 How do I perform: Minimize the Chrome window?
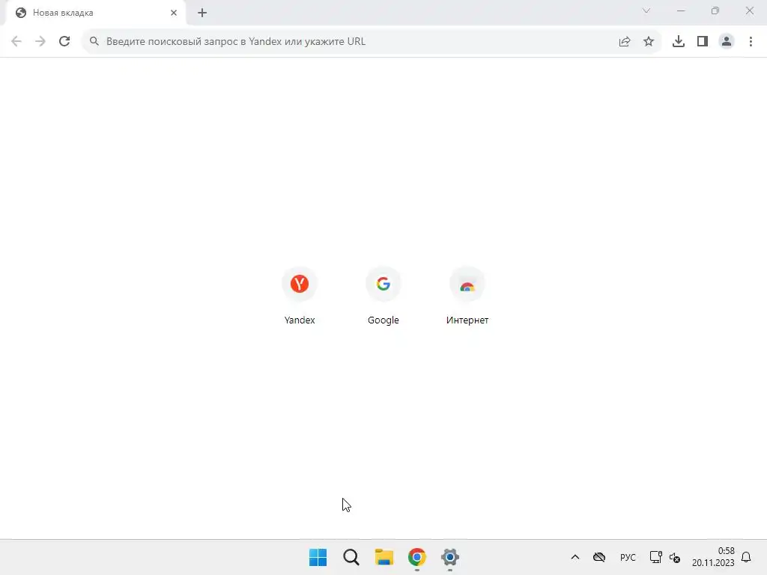pyautogui.click(x=681, y=10)
